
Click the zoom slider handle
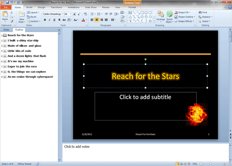coord(210,164)
